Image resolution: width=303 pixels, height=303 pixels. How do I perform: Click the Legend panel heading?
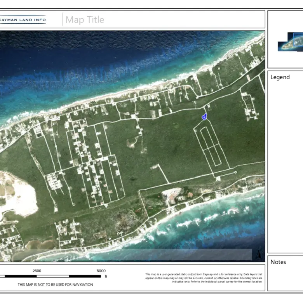[x=280, y=77]
